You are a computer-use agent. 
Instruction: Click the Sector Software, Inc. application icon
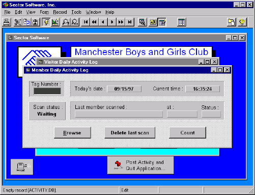(x=6, y=5)
